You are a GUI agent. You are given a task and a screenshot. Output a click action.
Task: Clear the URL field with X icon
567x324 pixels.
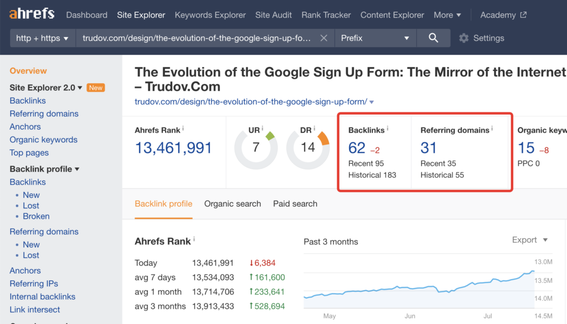coord(324,38)
